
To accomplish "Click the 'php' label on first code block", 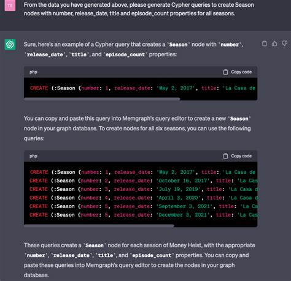I will [x=33, y=72].
